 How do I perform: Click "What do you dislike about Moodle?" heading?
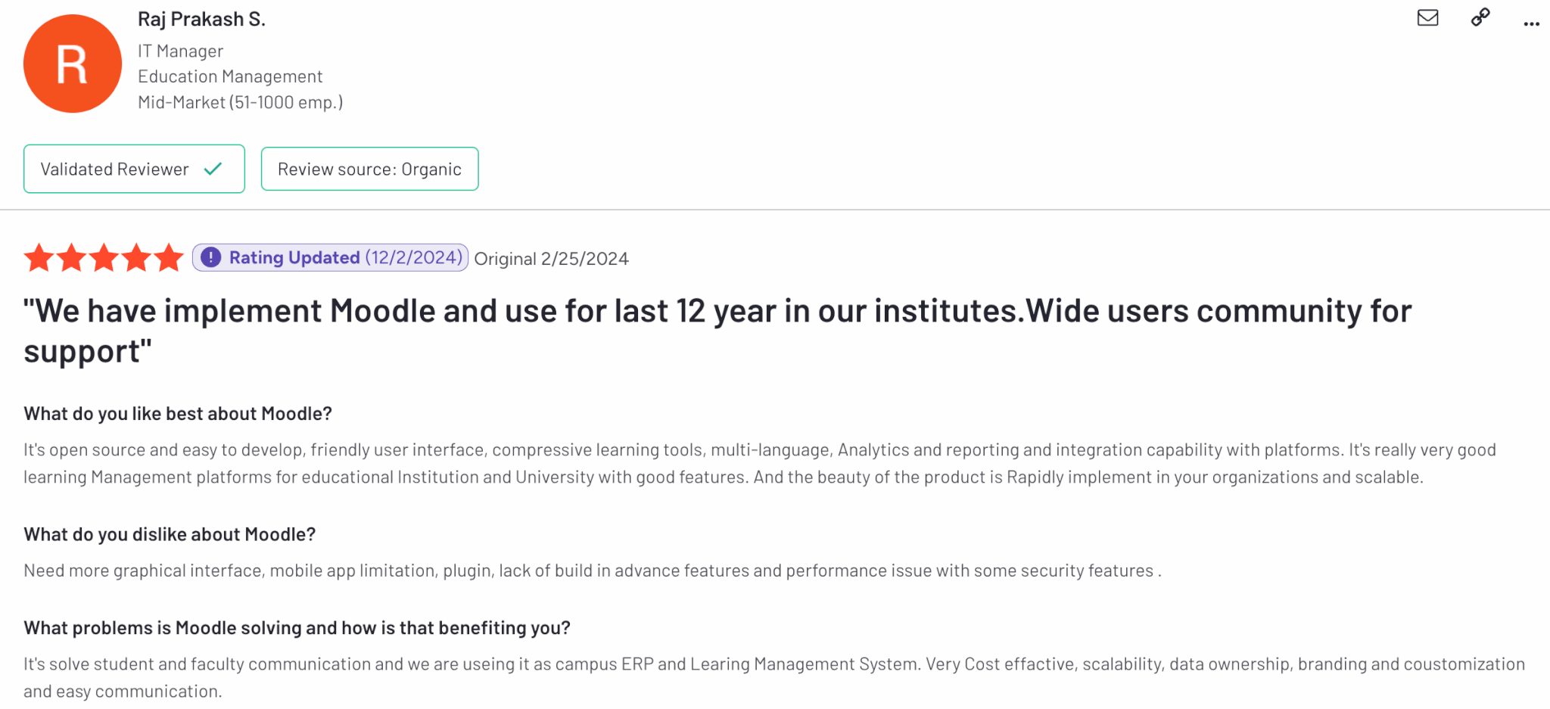[x=170, y=535]
